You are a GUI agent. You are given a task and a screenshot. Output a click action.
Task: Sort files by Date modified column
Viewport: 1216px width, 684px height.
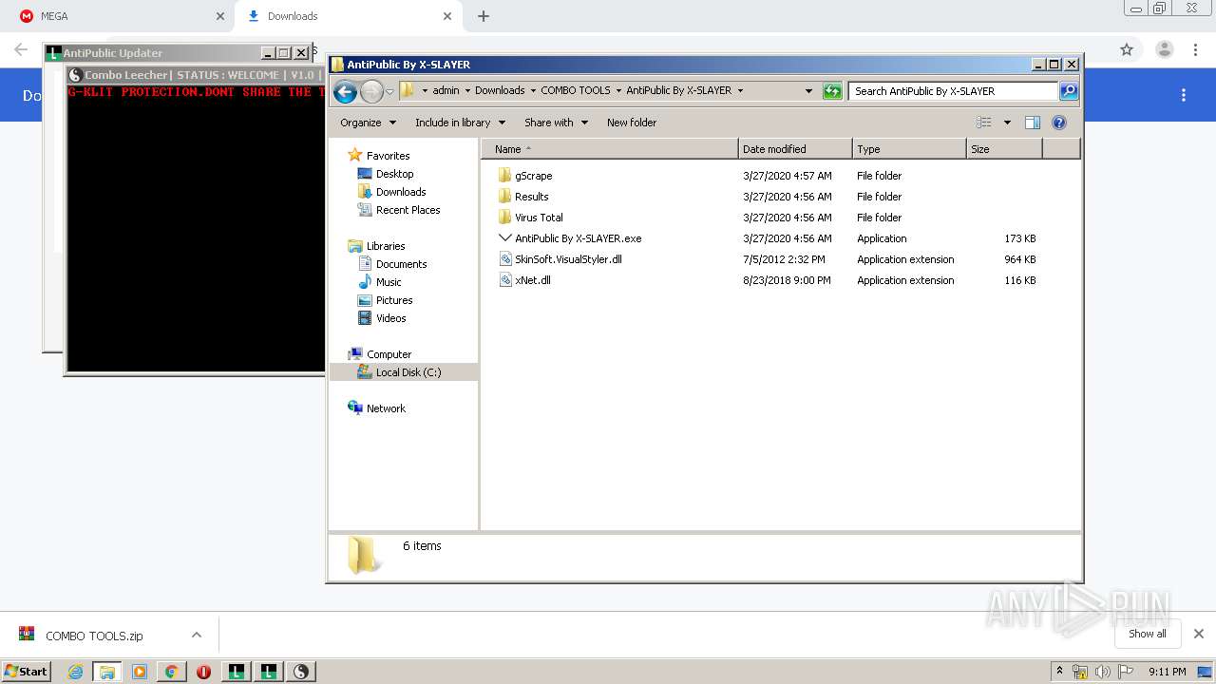[795, 149]
